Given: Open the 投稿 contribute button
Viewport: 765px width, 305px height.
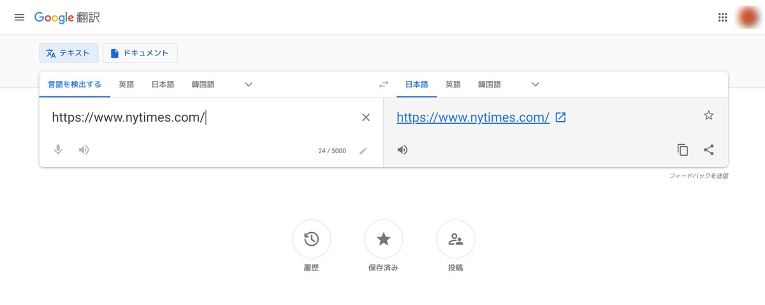Looking at the screenshot, I should click(455, 239).
